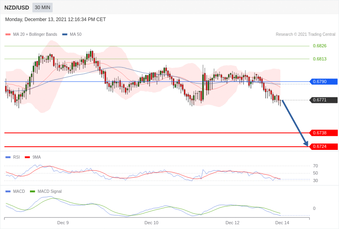Click the RSI 30 level label

click(x=315, y=180)
